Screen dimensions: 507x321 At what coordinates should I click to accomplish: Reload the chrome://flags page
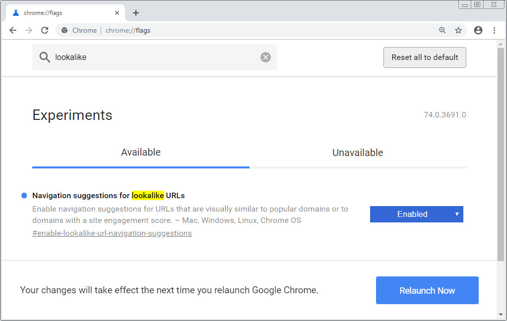point(45,30)
